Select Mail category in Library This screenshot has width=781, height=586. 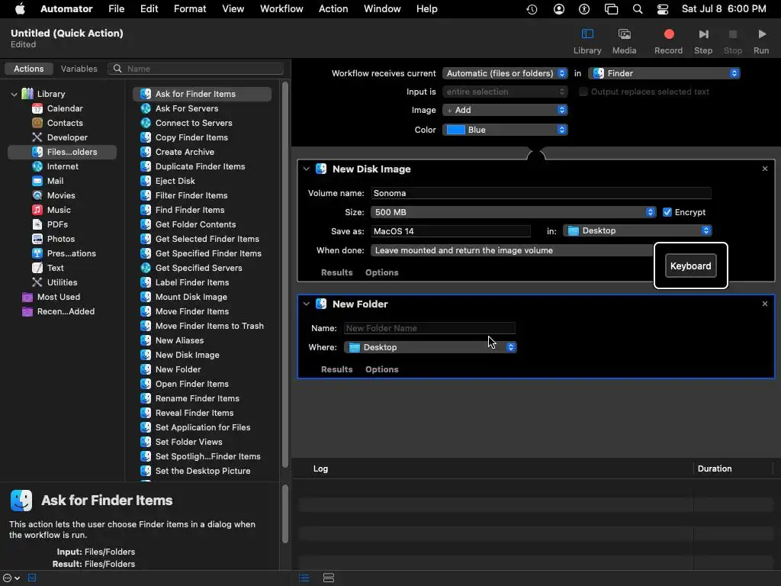coord(55,181)
